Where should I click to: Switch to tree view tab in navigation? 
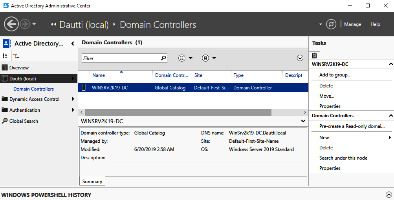coord(16,56)
